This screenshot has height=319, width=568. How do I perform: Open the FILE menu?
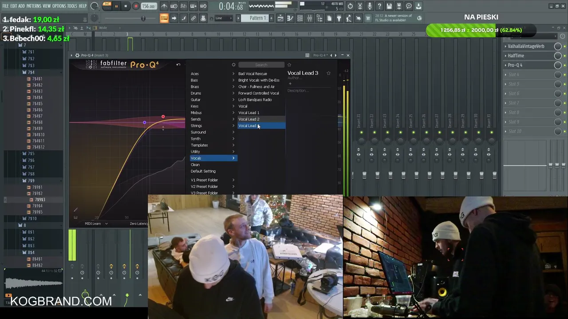pyautogui.click(x=5, y=6)
